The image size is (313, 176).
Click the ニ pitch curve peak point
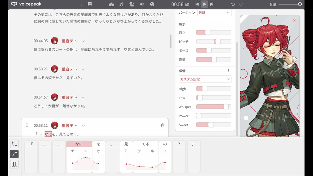pos(86,157)
